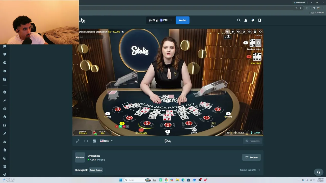Open the bookmark icon in left sidebar
This screenshot has width=326, height=183.
click(5, 46)
